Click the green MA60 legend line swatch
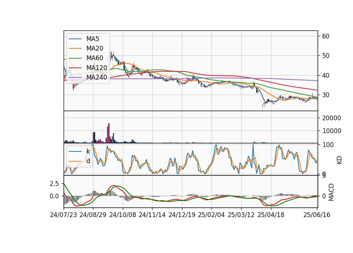Screen dimensions: 353x253 point(75,58)
